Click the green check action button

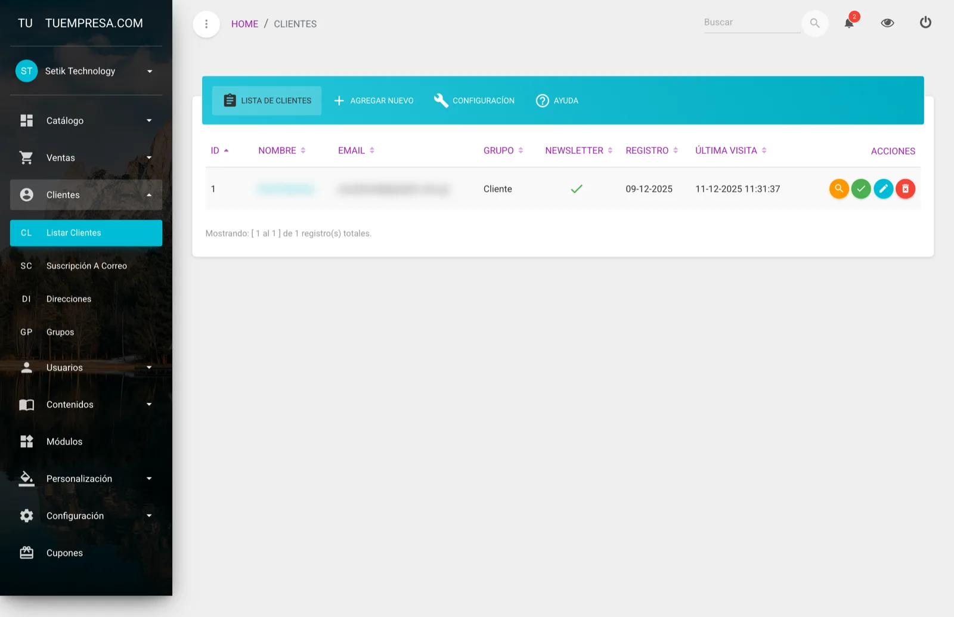click(861, 189)
